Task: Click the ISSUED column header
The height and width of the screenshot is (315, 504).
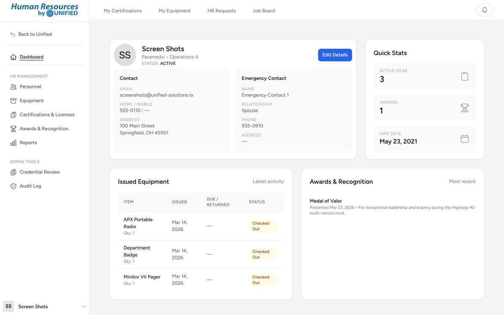Action: point(179,202)
